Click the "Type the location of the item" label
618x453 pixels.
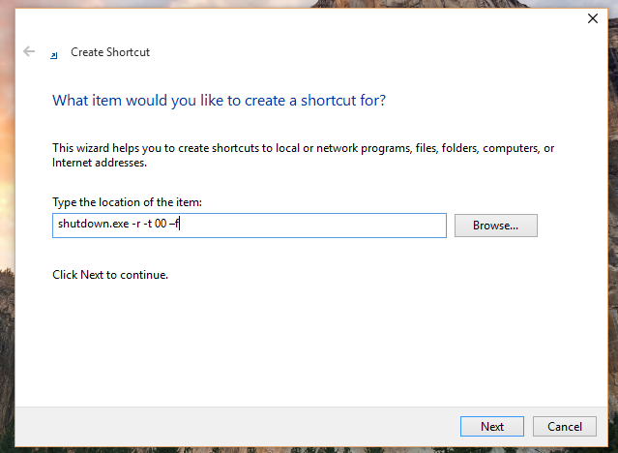point(127,201)
